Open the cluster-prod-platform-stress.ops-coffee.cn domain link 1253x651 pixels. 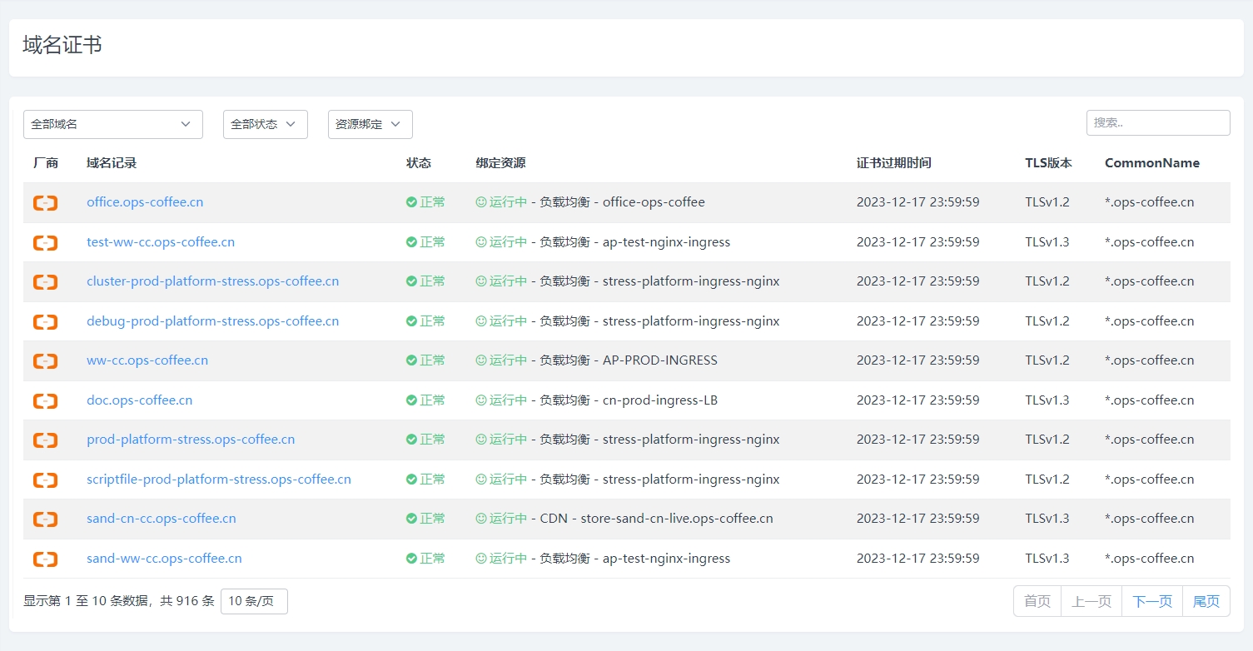point(212,281)
